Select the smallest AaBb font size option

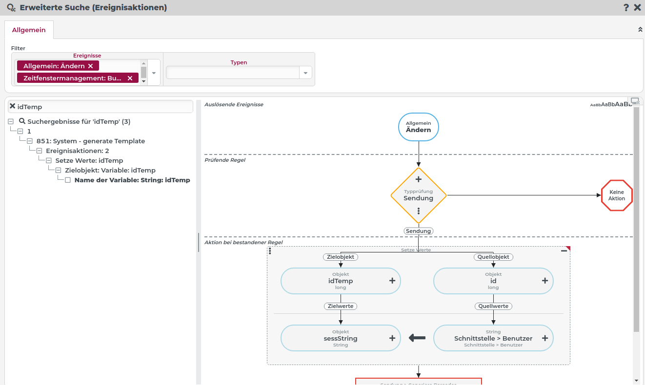[595, 105]
